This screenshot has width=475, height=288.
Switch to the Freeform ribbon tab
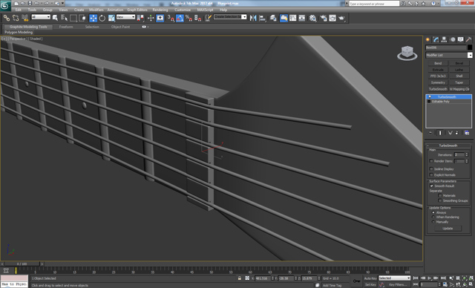point(66,27)
